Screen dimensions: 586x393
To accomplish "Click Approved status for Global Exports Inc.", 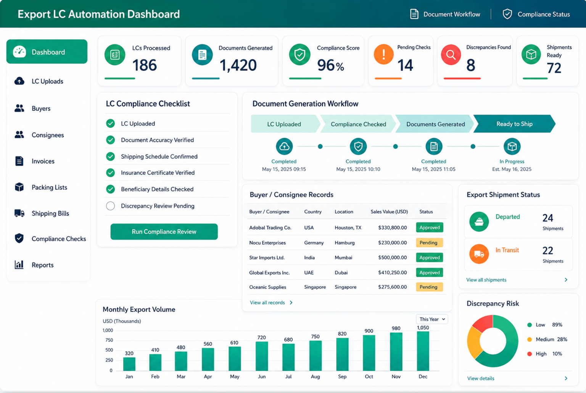I will coord(430,272).
